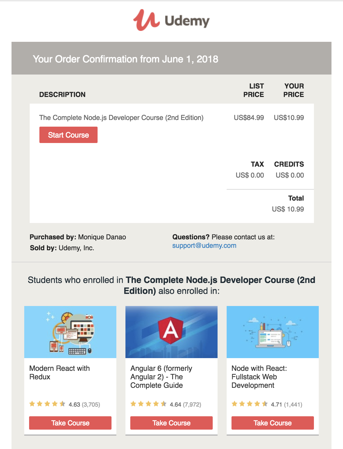Viewport: 343px width, 449px height.
Task: Take the Modern React with Redux course
Action: pos(70,423)
